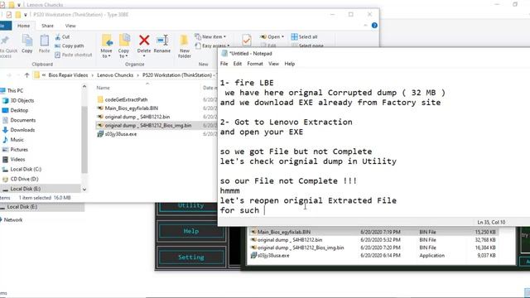Click the Help button in LBE tool

click(x=191, y=232)
